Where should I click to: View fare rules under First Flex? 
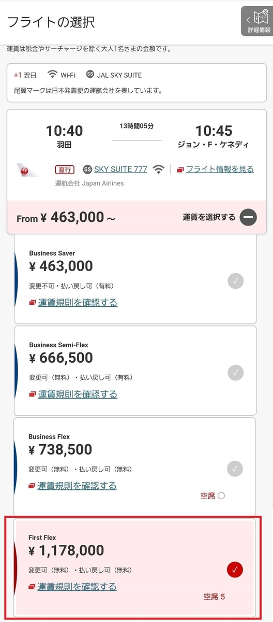pyautogui.click(x=77, y=587)
